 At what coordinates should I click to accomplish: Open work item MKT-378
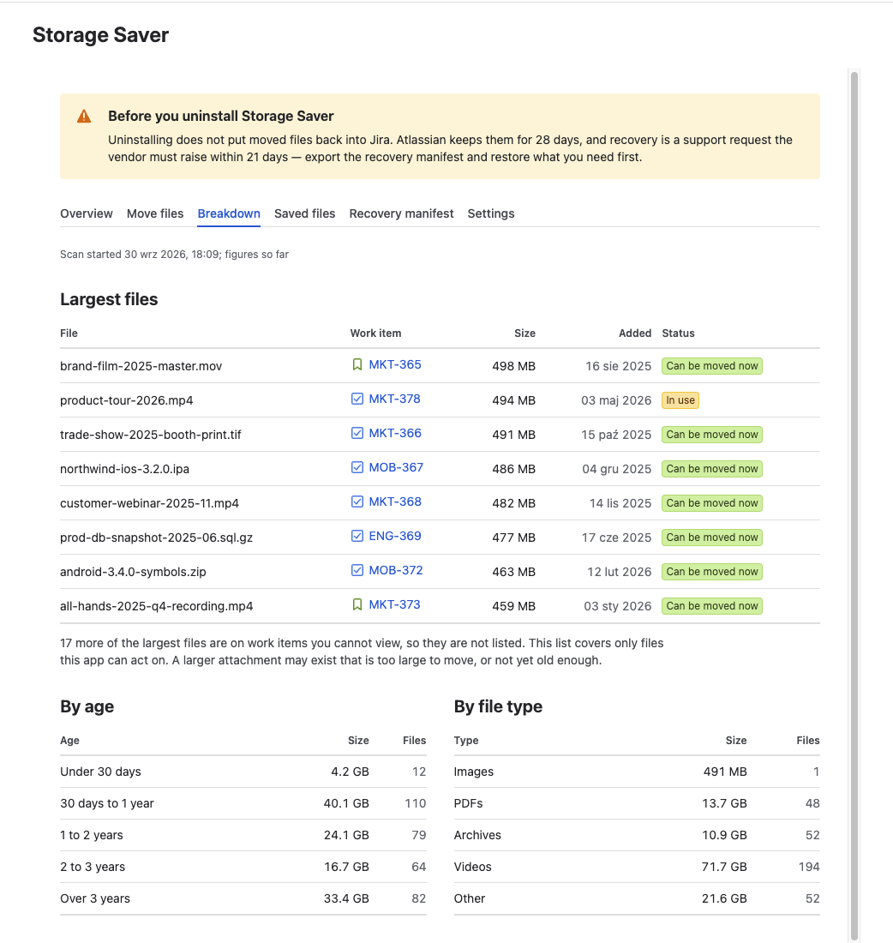[394, 399]
